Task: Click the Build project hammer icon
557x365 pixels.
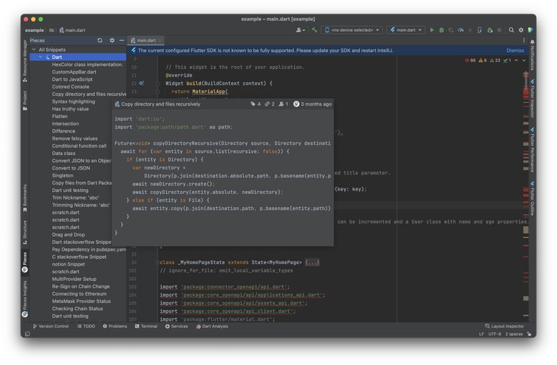Action: (x=315, y=30)
